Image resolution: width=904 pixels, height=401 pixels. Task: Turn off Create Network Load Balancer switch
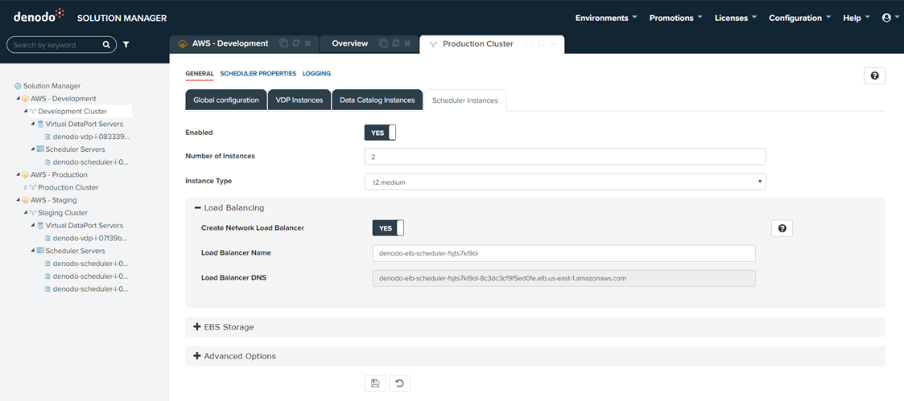(387, 228)
